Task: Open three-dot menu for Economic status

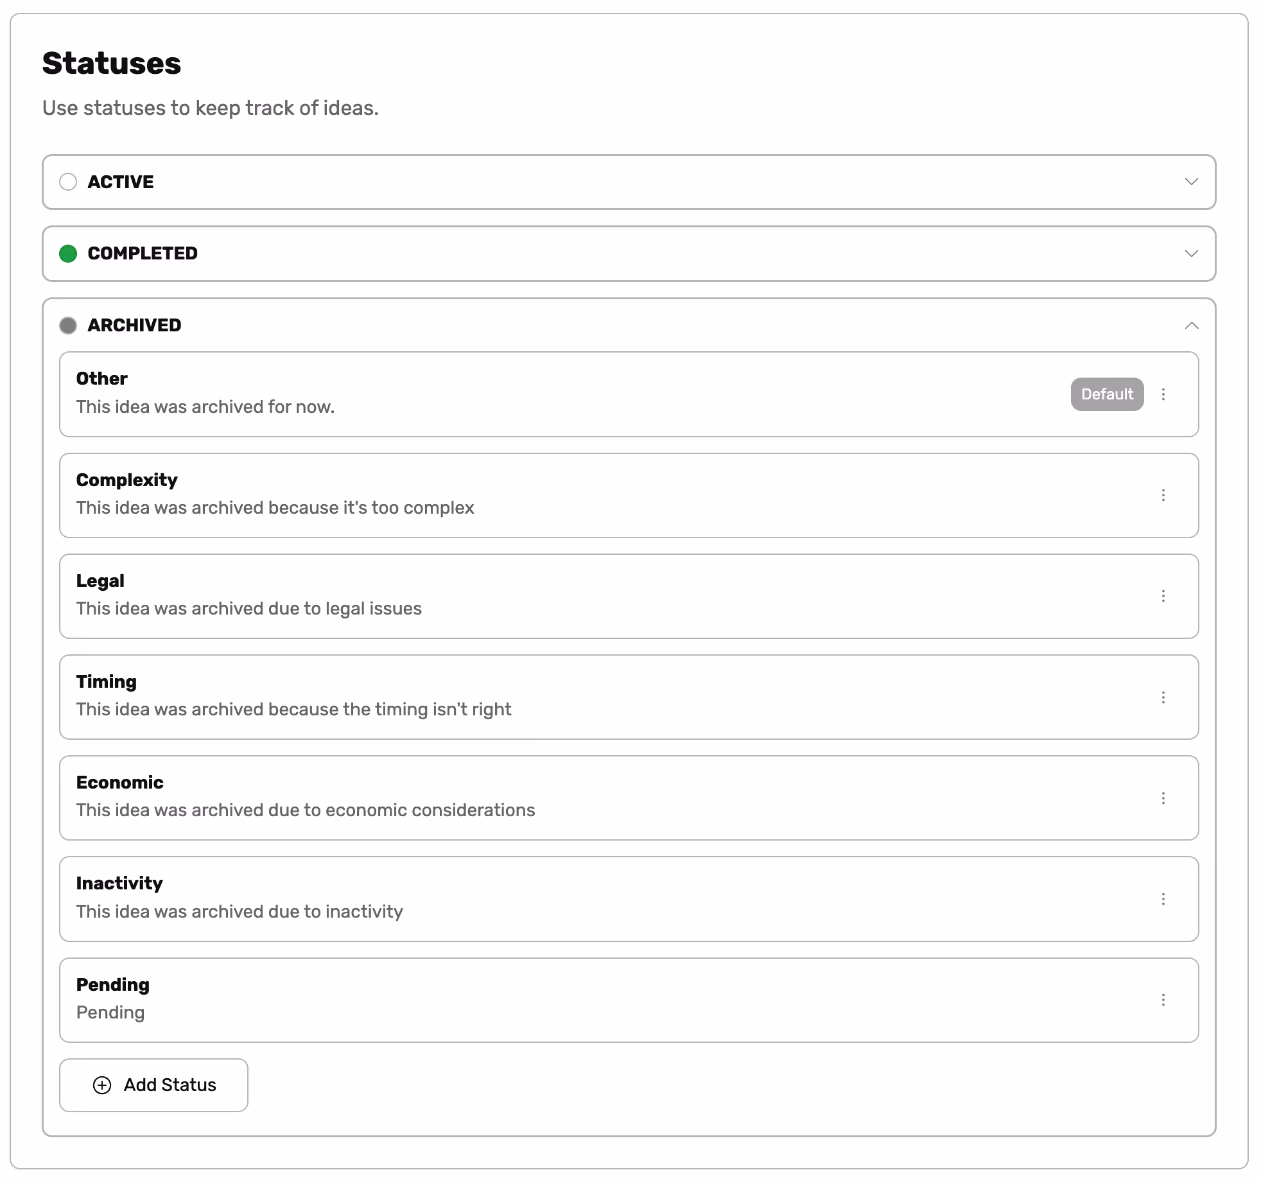Action: (1163, 798)
